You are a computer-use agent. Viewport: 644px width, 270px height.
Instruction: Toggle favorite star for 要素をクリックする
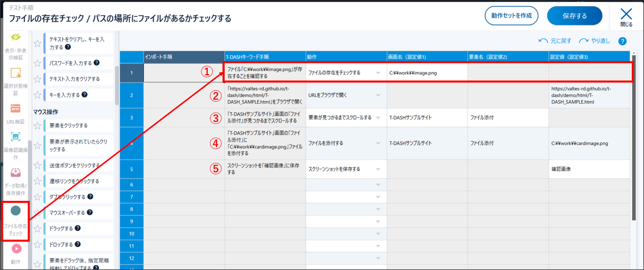38,126
